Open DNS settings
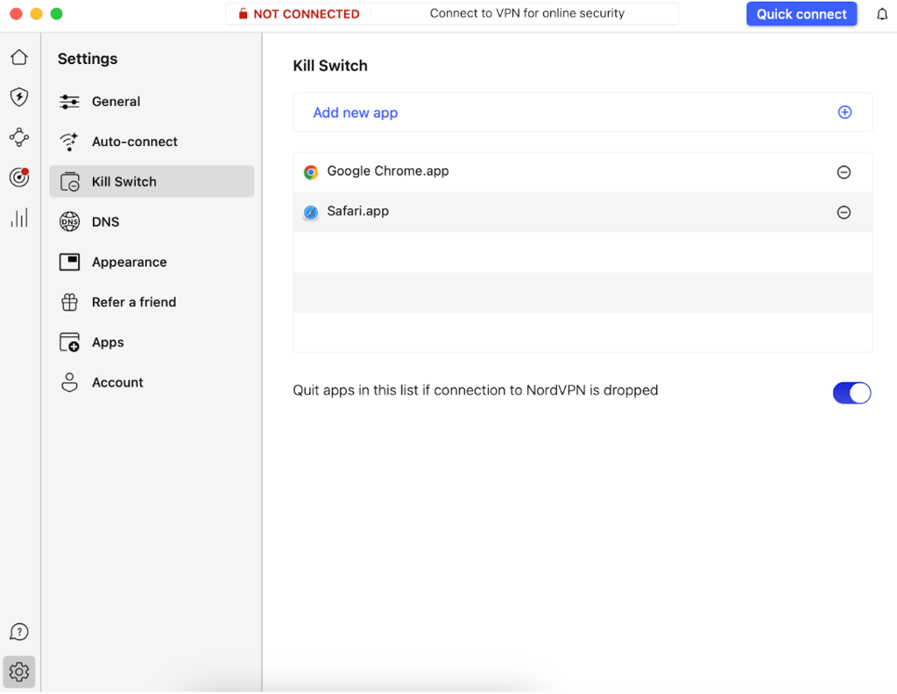Viewport: 897px width, 694px height. (152, 221)
